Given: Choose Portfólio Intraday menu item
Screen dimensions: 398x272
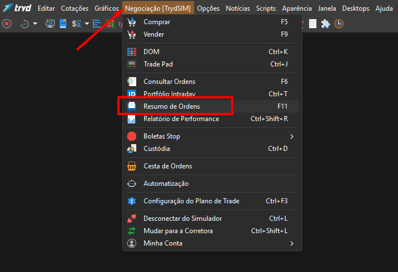Looking at the screenshot, I should pyautogui.click(x=212, y=93).
